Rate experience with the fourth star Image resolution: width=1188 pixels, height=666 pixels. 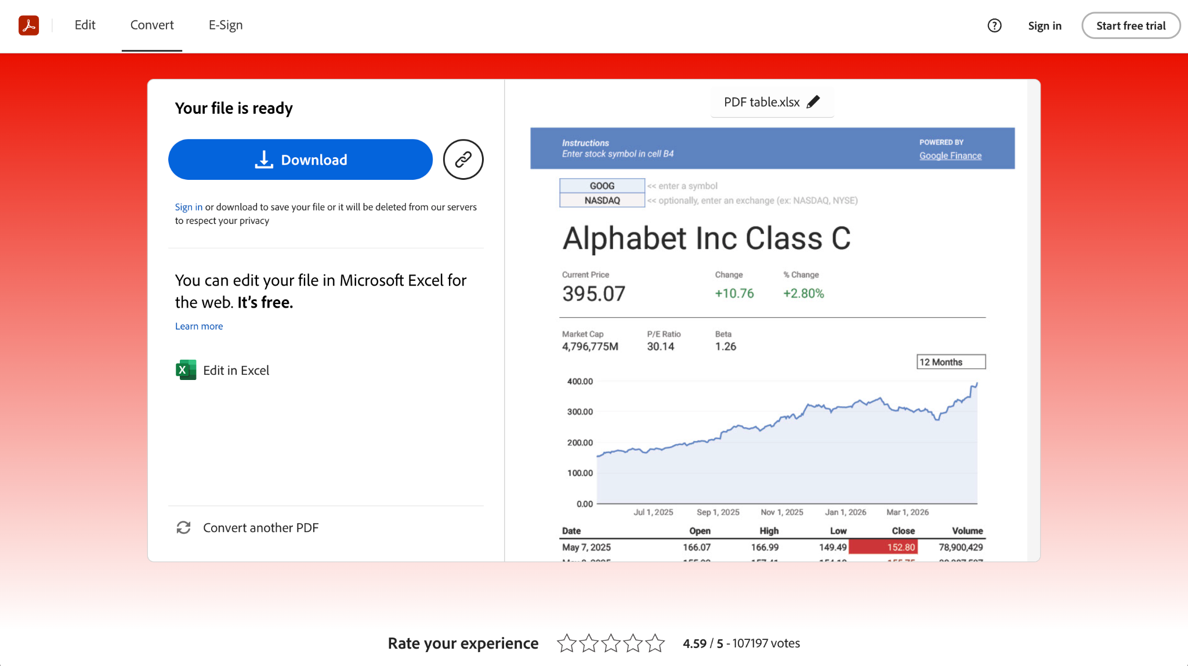click(633, 643)
